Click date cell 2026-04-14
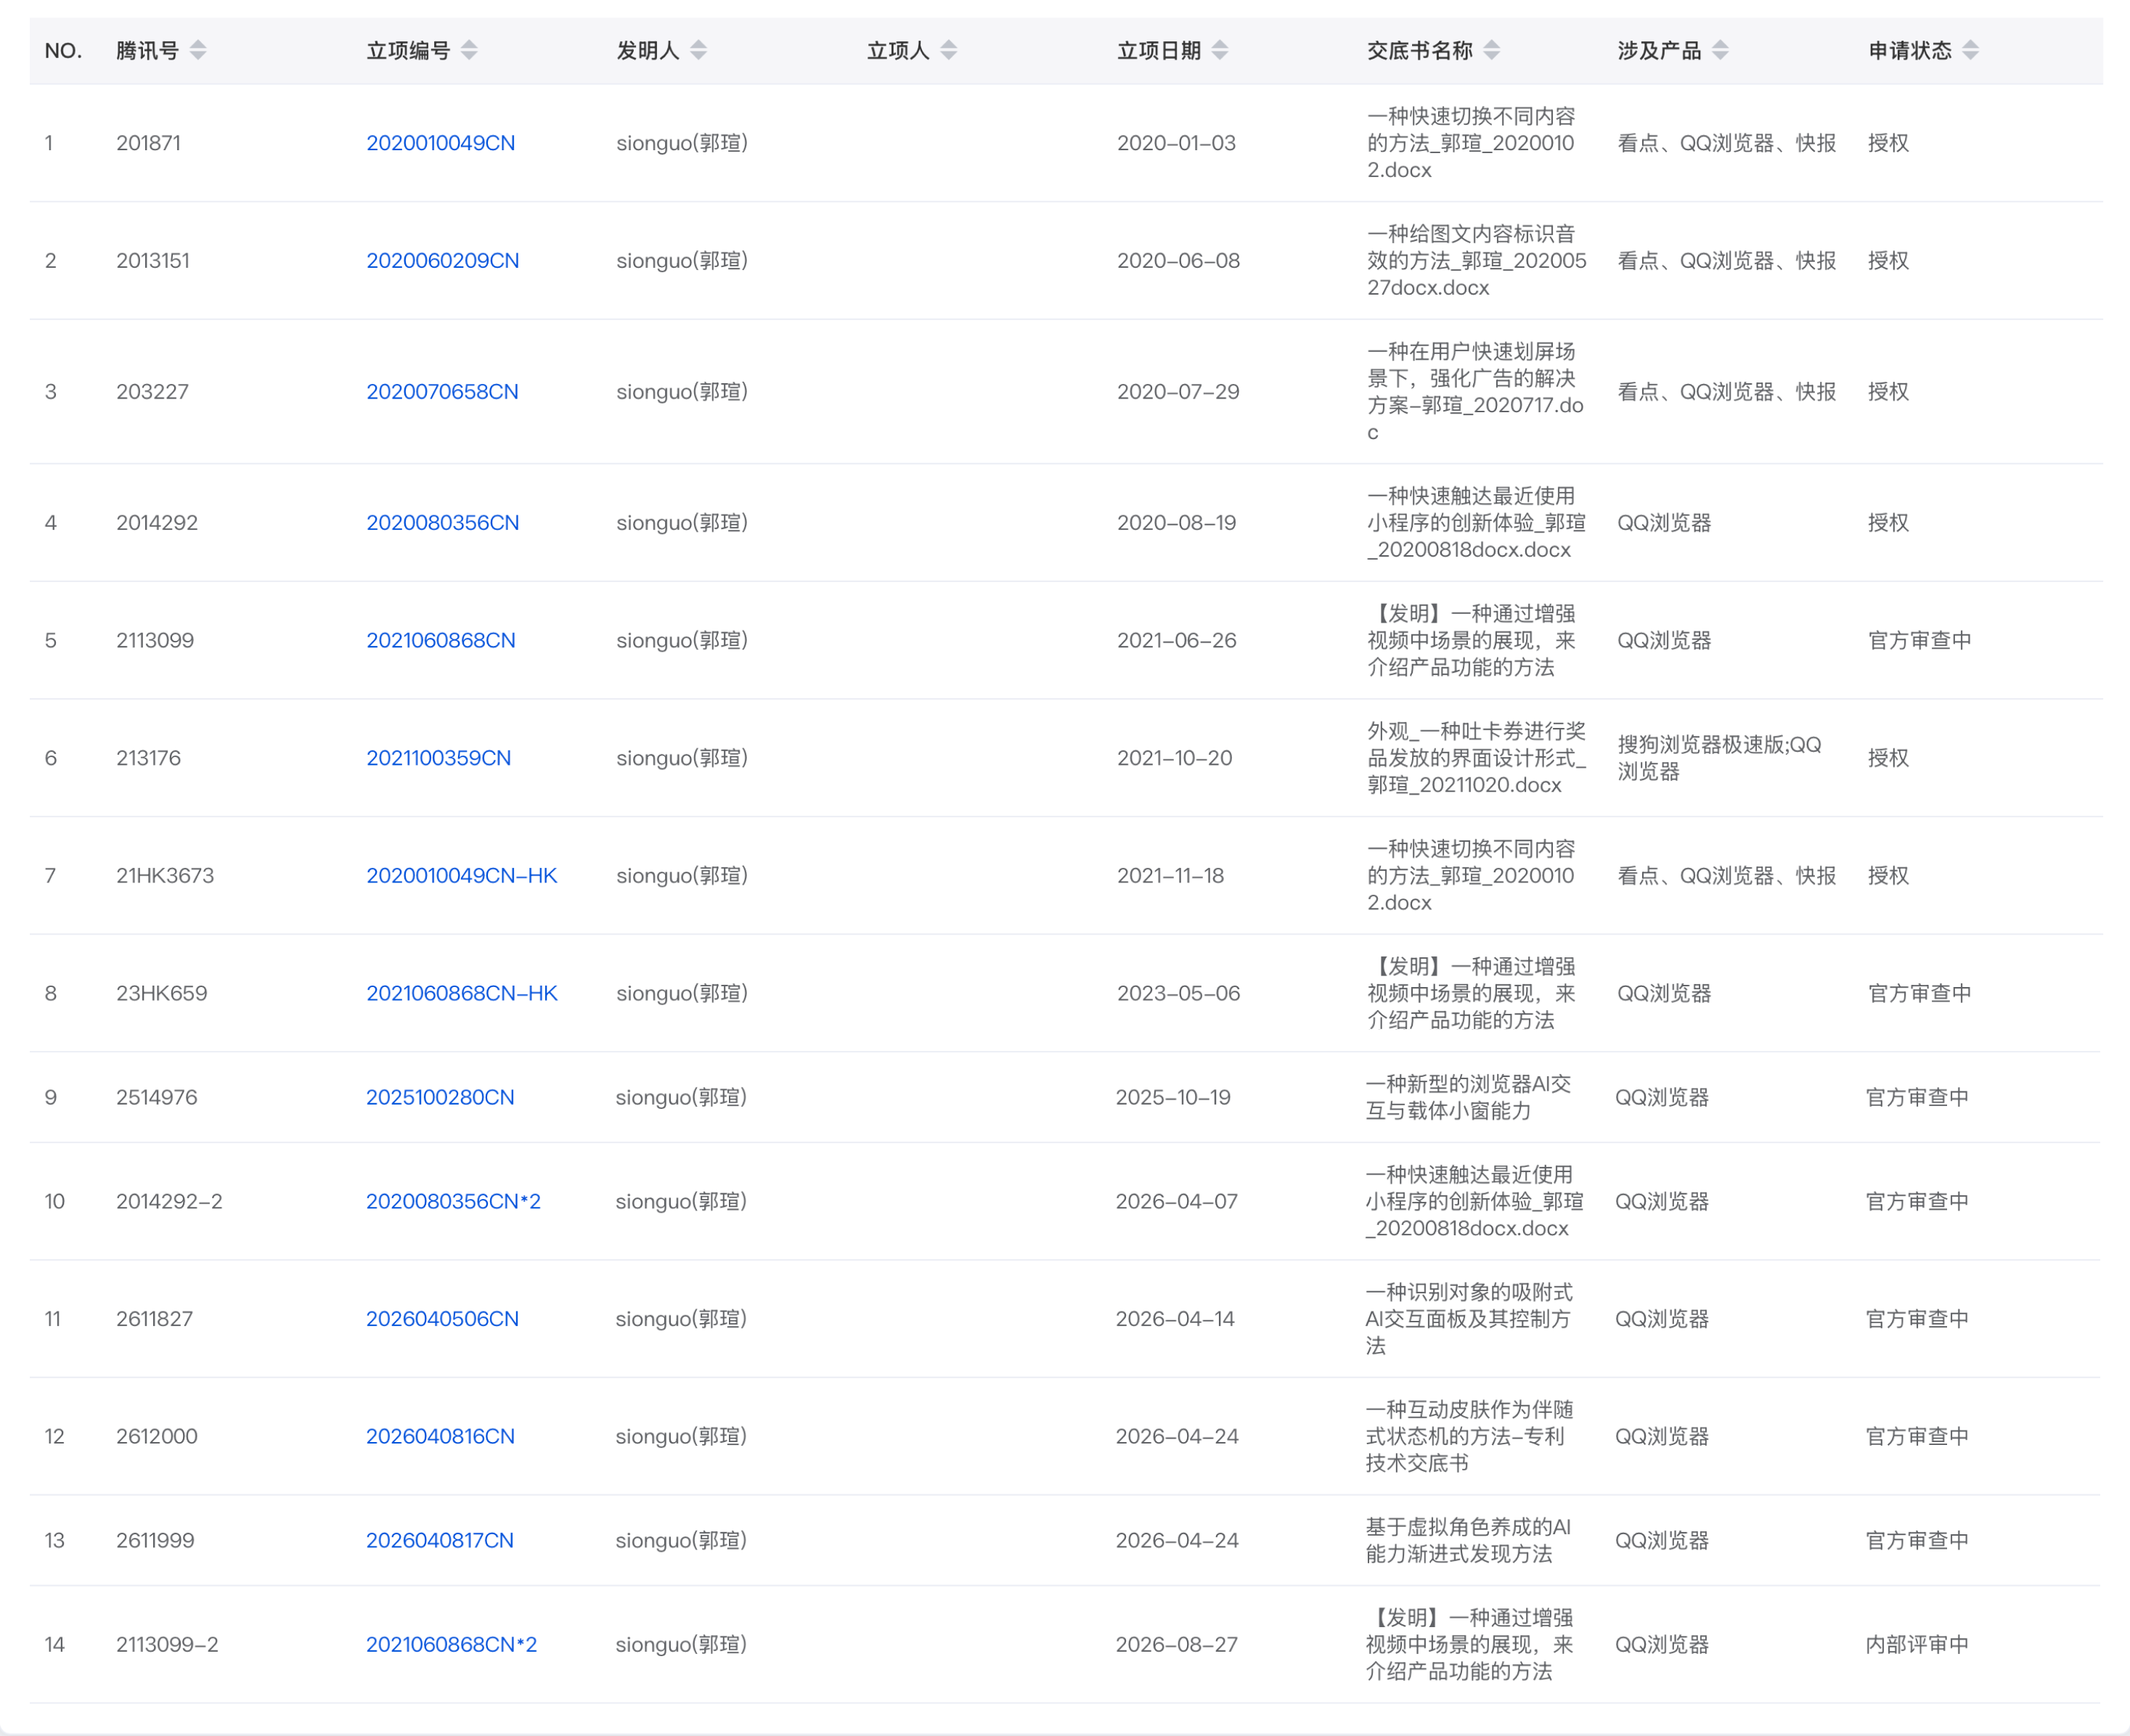The height and width of the screenshot is (1736, 2130). [x=1175, y=1319]
